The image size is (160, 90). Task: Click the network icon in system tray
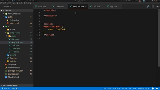tap(152, 1)
